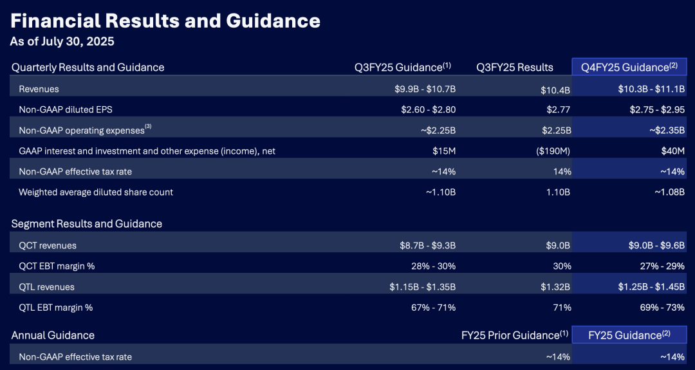This screenshot has width=695, height=370.
Task: Click the Financial Results and Guidance title
Action: [x=165, y=21]
